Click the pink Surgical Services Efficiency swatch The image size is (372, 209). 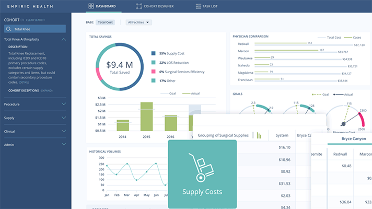153,72
